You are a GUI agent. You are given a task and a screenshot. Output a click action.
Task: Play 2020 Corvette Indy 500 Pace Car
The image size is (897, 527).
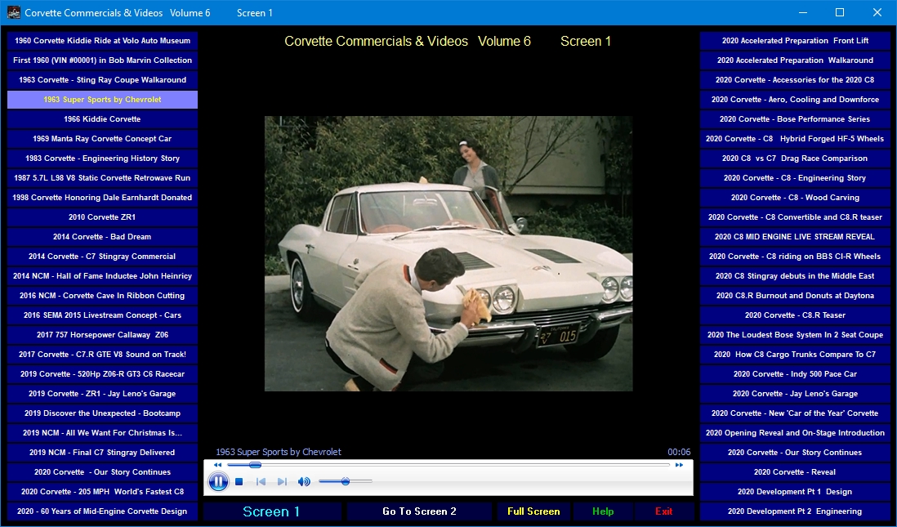[x=795, y=374]
